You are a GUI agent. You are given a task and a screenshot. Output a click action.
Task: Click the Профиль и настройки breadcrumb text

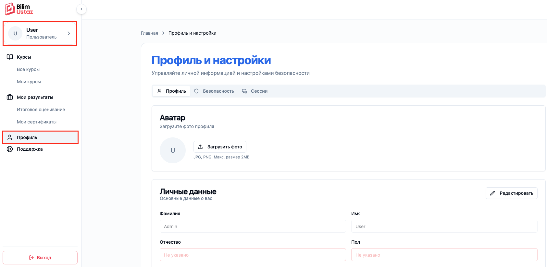tap(192, 33)
